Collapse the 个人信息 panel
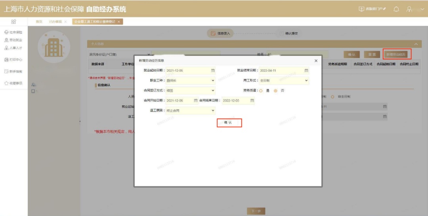 point(416,44)
